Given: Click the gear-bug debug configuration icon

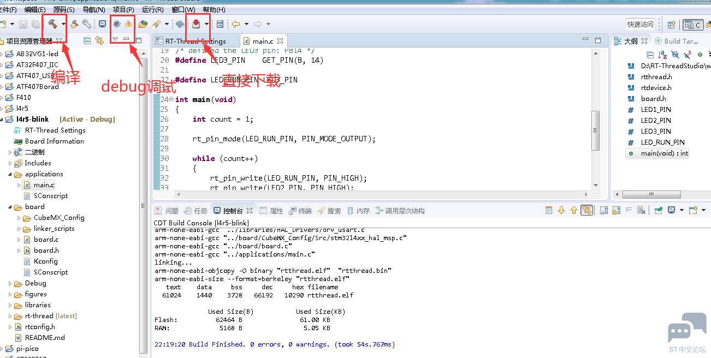Looking at the screenshot, I should coord(117,24).
